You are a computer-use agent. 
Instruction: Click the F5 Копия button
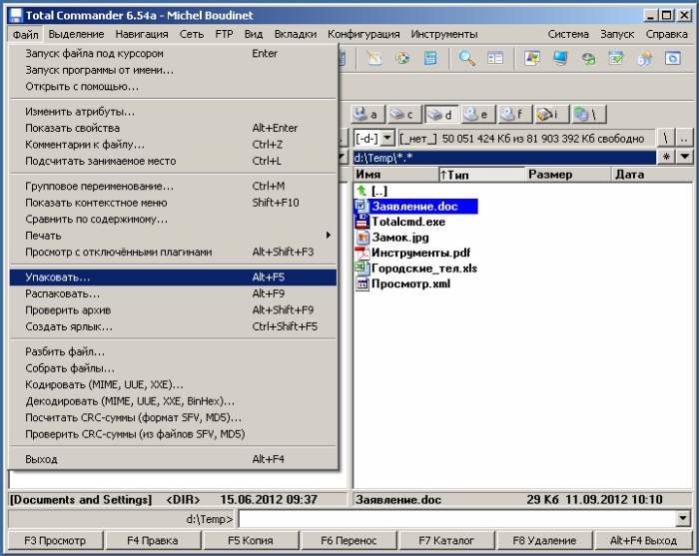[x=251, y=541]
